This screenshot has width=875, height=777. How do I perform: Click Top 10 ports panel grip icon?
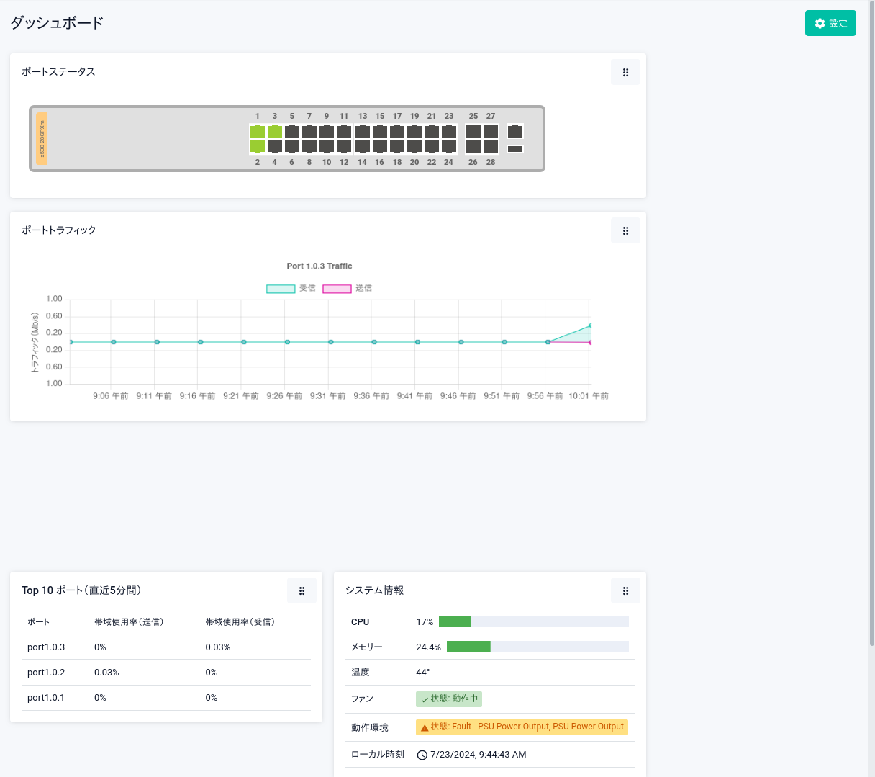(302, 590)
